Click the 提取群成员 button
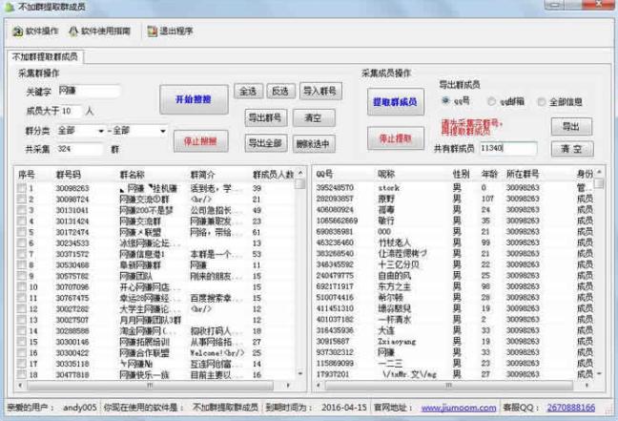 click(x=396, y=102)
